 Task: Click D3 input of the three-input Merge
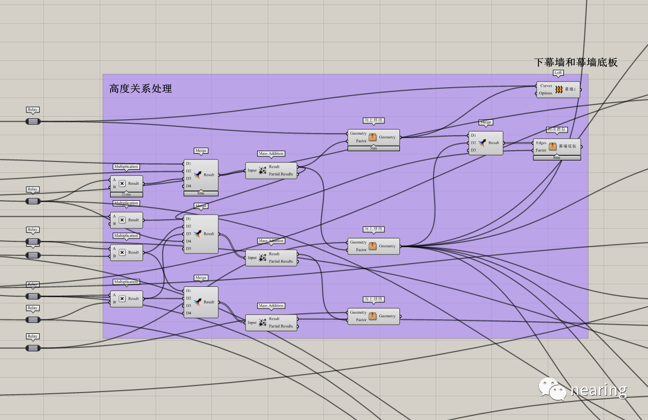pyautogui.click(x=473, y=150)
